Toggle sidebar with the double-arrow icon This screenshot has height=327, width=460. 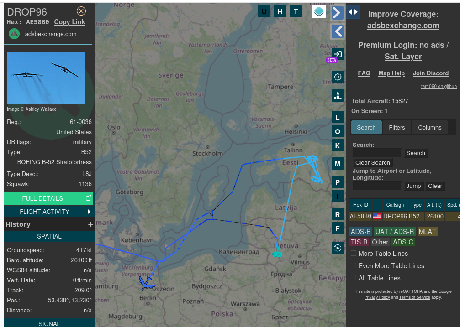(x=353, y=12)
